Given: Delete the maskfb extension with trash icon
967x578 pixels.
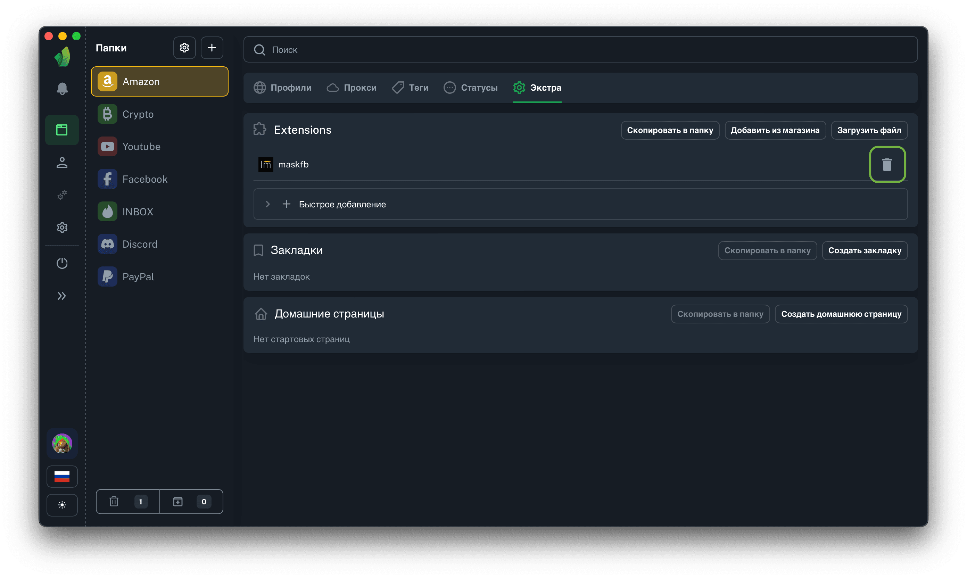Looking at the screenshot, I should tap(887, 164).
